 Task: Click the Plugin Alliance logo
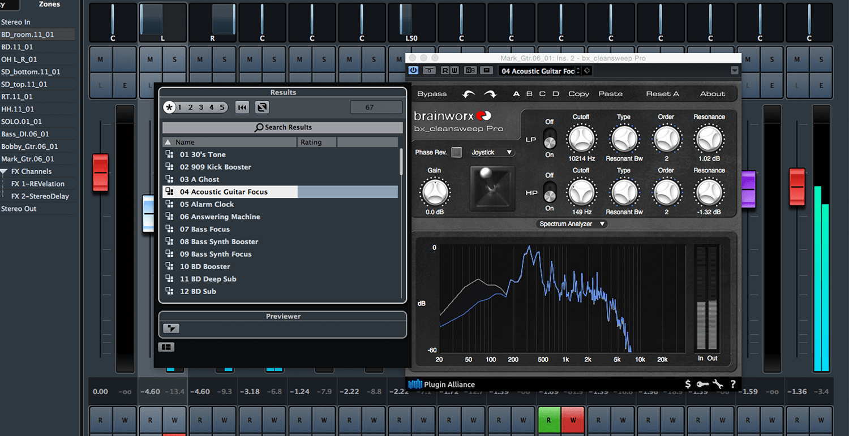point(442,384)
